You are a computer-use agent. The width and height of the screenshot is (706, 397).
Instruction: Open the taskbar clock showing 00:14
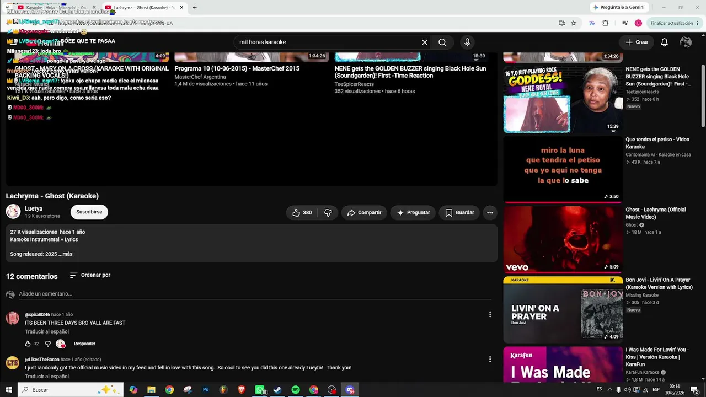674,390
